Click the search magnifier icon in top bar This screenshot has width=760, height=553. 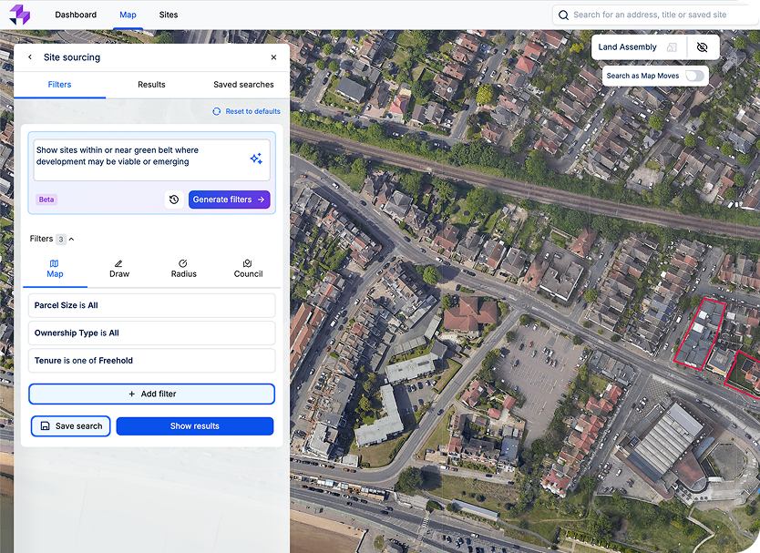(x=564, y=15)
